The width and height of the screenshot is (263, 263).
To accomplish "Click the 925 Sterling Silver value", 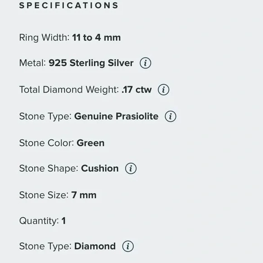I will (x=91, y=63).
